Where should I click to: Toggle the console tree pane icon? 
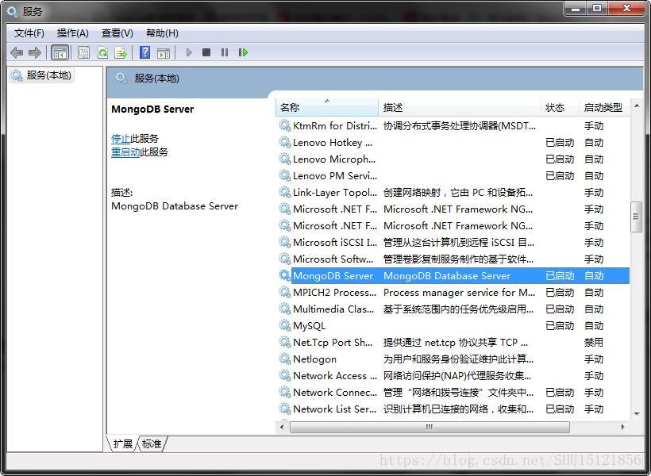point(60,52)
